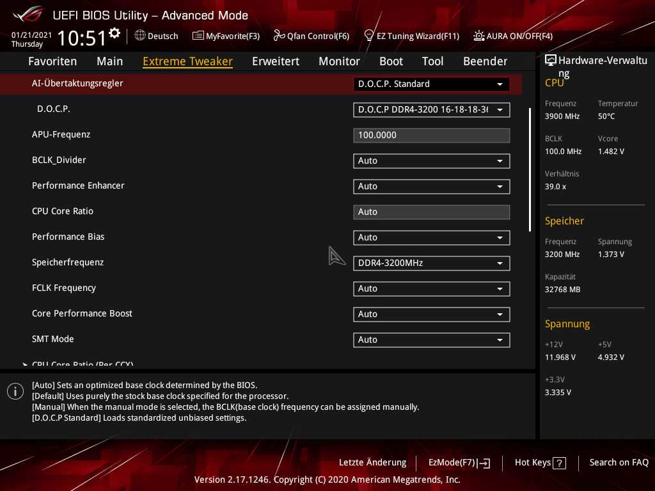Toggle AURA ON/OFF(F4)

[x=513, y=36]
